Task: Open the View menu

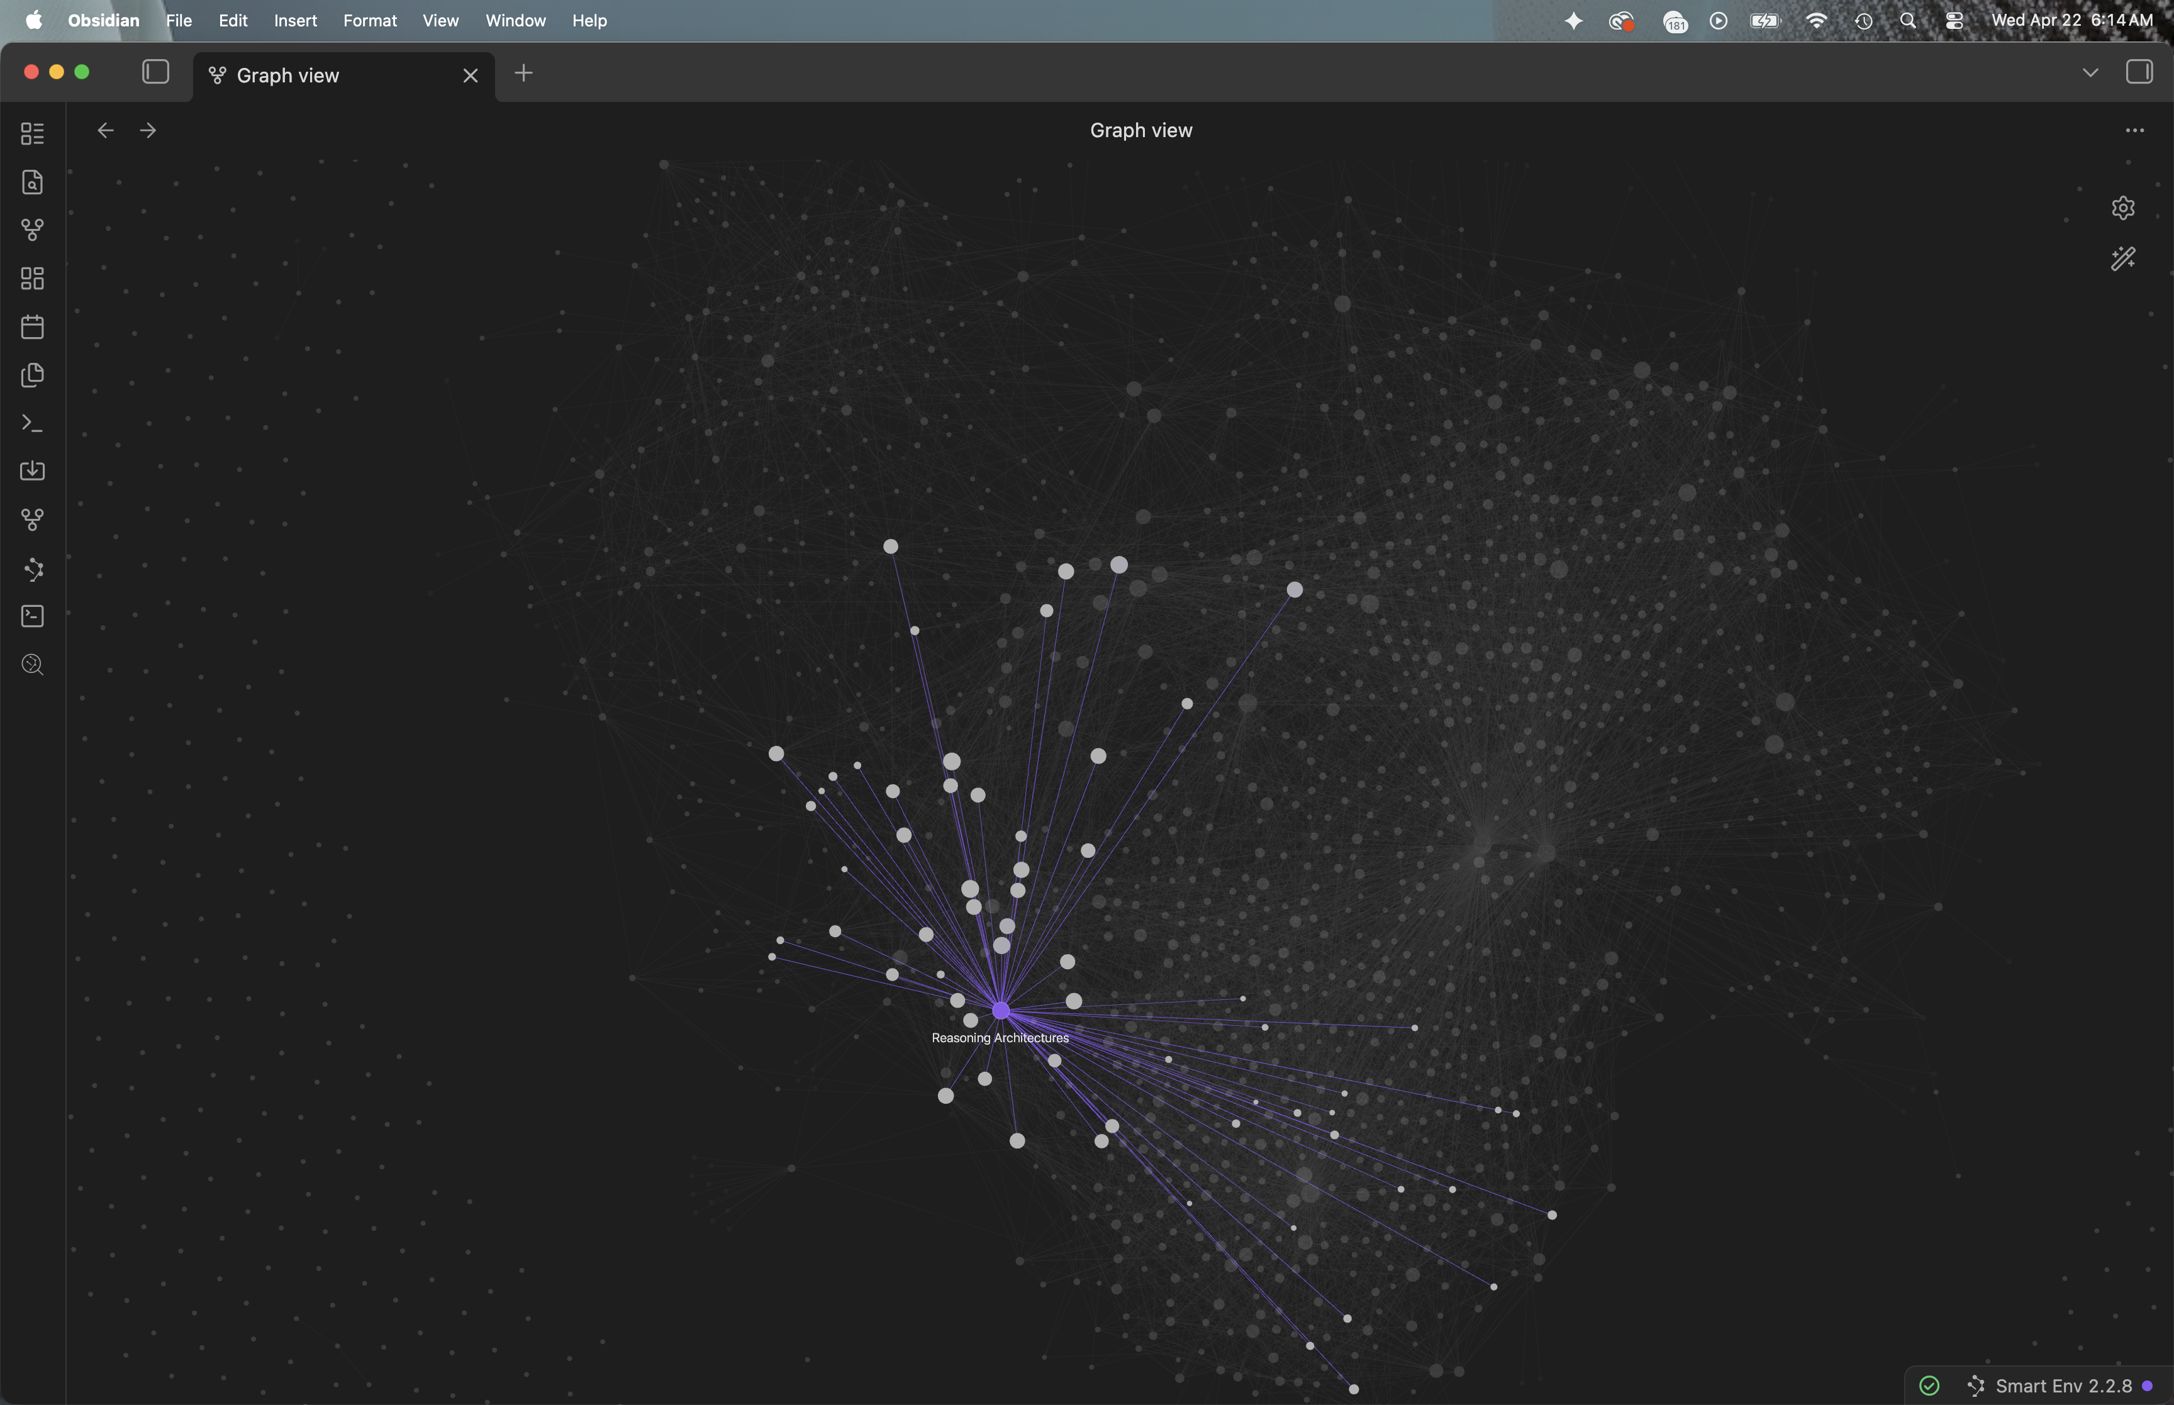Action: [x=440, y=20]
